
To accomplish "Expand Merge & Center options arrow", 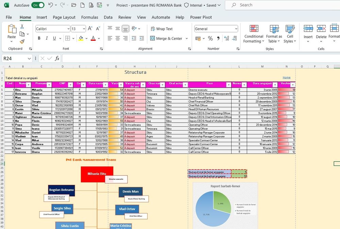I will 187,39.
